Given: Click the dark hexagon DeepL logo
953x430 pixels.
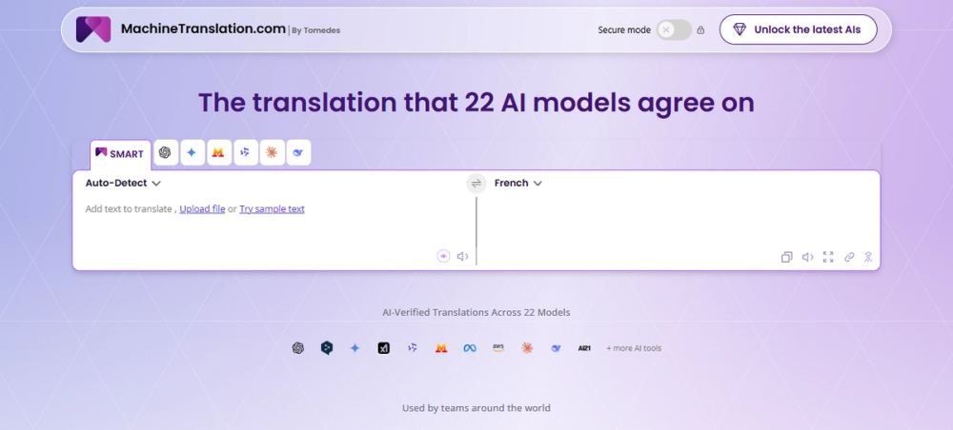Looking at the screenshot, I should 326,348.
